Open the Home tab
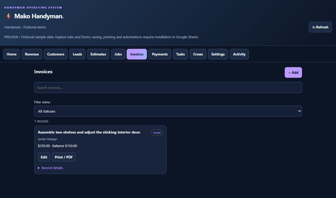This screenshot has height=198, width=336. tap(11, 54)
